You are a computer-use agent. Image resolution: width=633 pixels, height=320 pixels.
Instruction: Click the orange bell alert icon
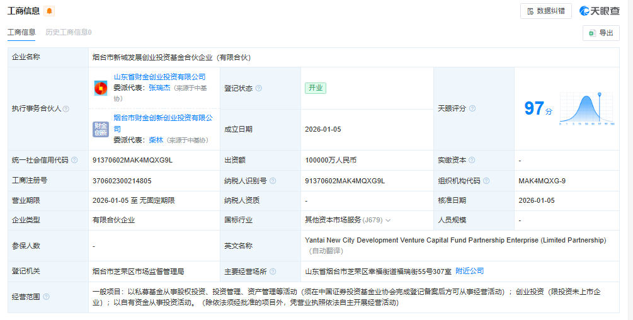[x=50, y=11]
